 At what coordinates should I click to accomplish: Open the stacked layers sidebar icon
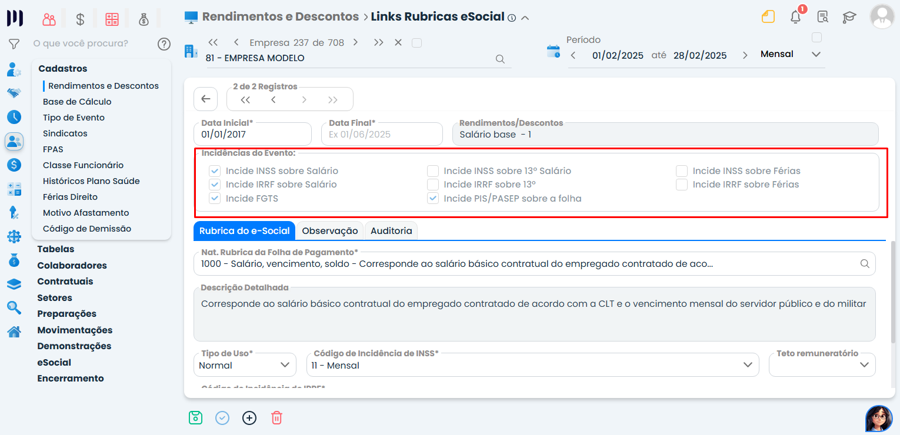tap(14, 284)
